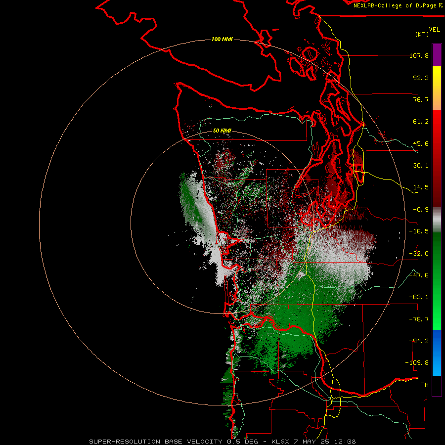The height and width of the screenshot is (445, 445).
Task: Click the -78.7 velocity scale value
Action: tap(419, 319)
